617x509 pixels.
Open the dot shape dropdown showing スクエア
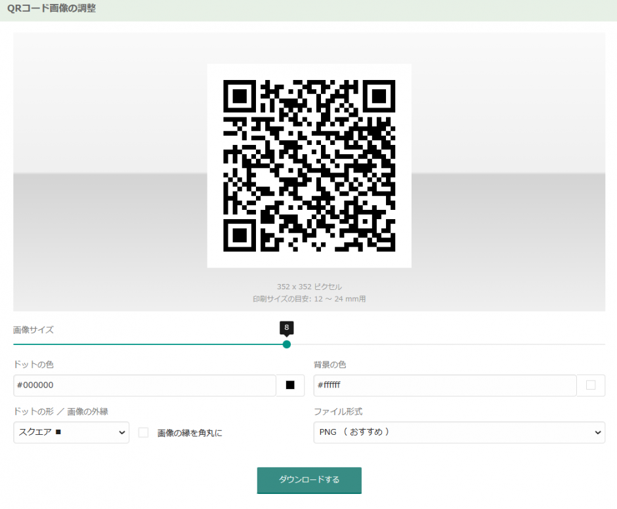coord(71,432)
